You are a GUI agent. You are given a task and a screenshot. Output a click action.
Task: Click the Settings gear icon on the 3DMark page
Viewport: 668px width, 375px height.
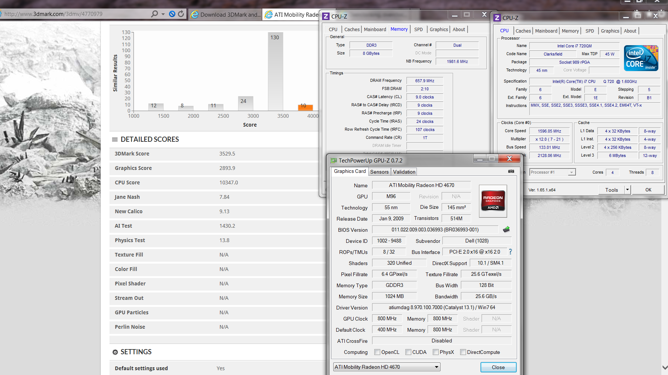tap(115, 352)
